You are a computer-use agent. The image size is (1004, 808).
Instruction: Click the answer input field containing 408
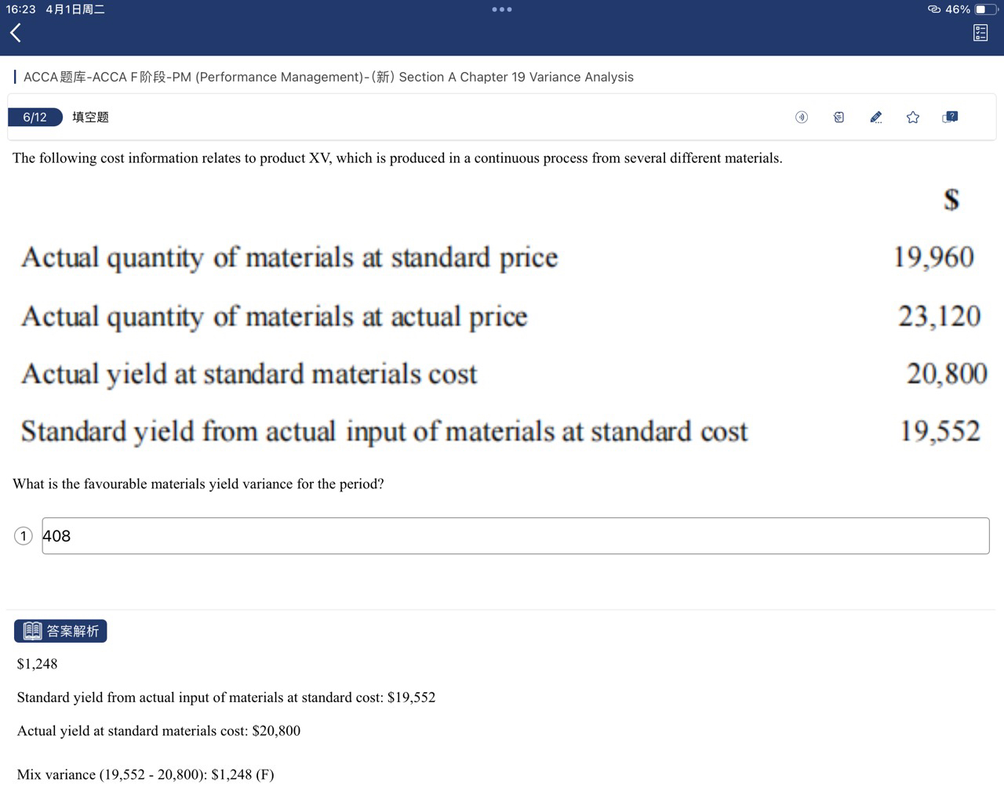[x=515, y=536]
